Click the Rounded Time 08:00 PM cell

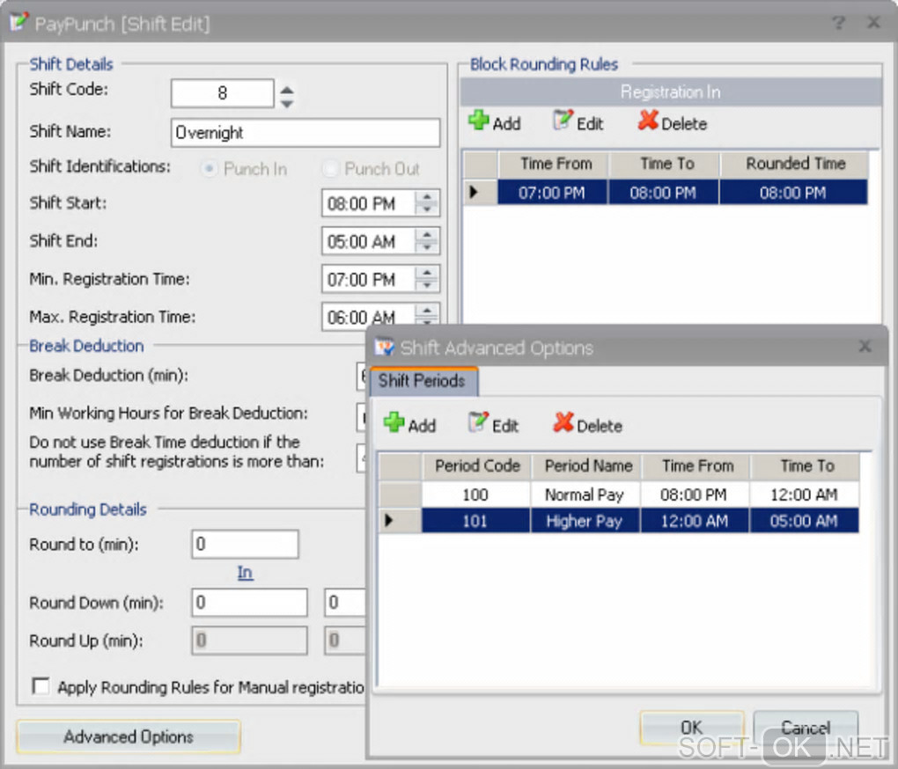coord(794,192)
